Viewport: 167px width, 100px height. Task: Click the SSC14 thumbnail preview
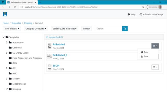pyautogui.click(x=50, y=67)
